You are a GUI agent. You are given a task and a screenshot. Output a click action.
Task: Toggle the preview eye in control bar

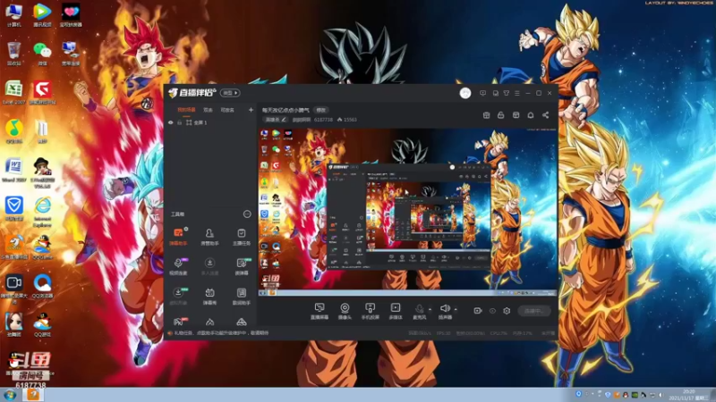tap(492, 311)
